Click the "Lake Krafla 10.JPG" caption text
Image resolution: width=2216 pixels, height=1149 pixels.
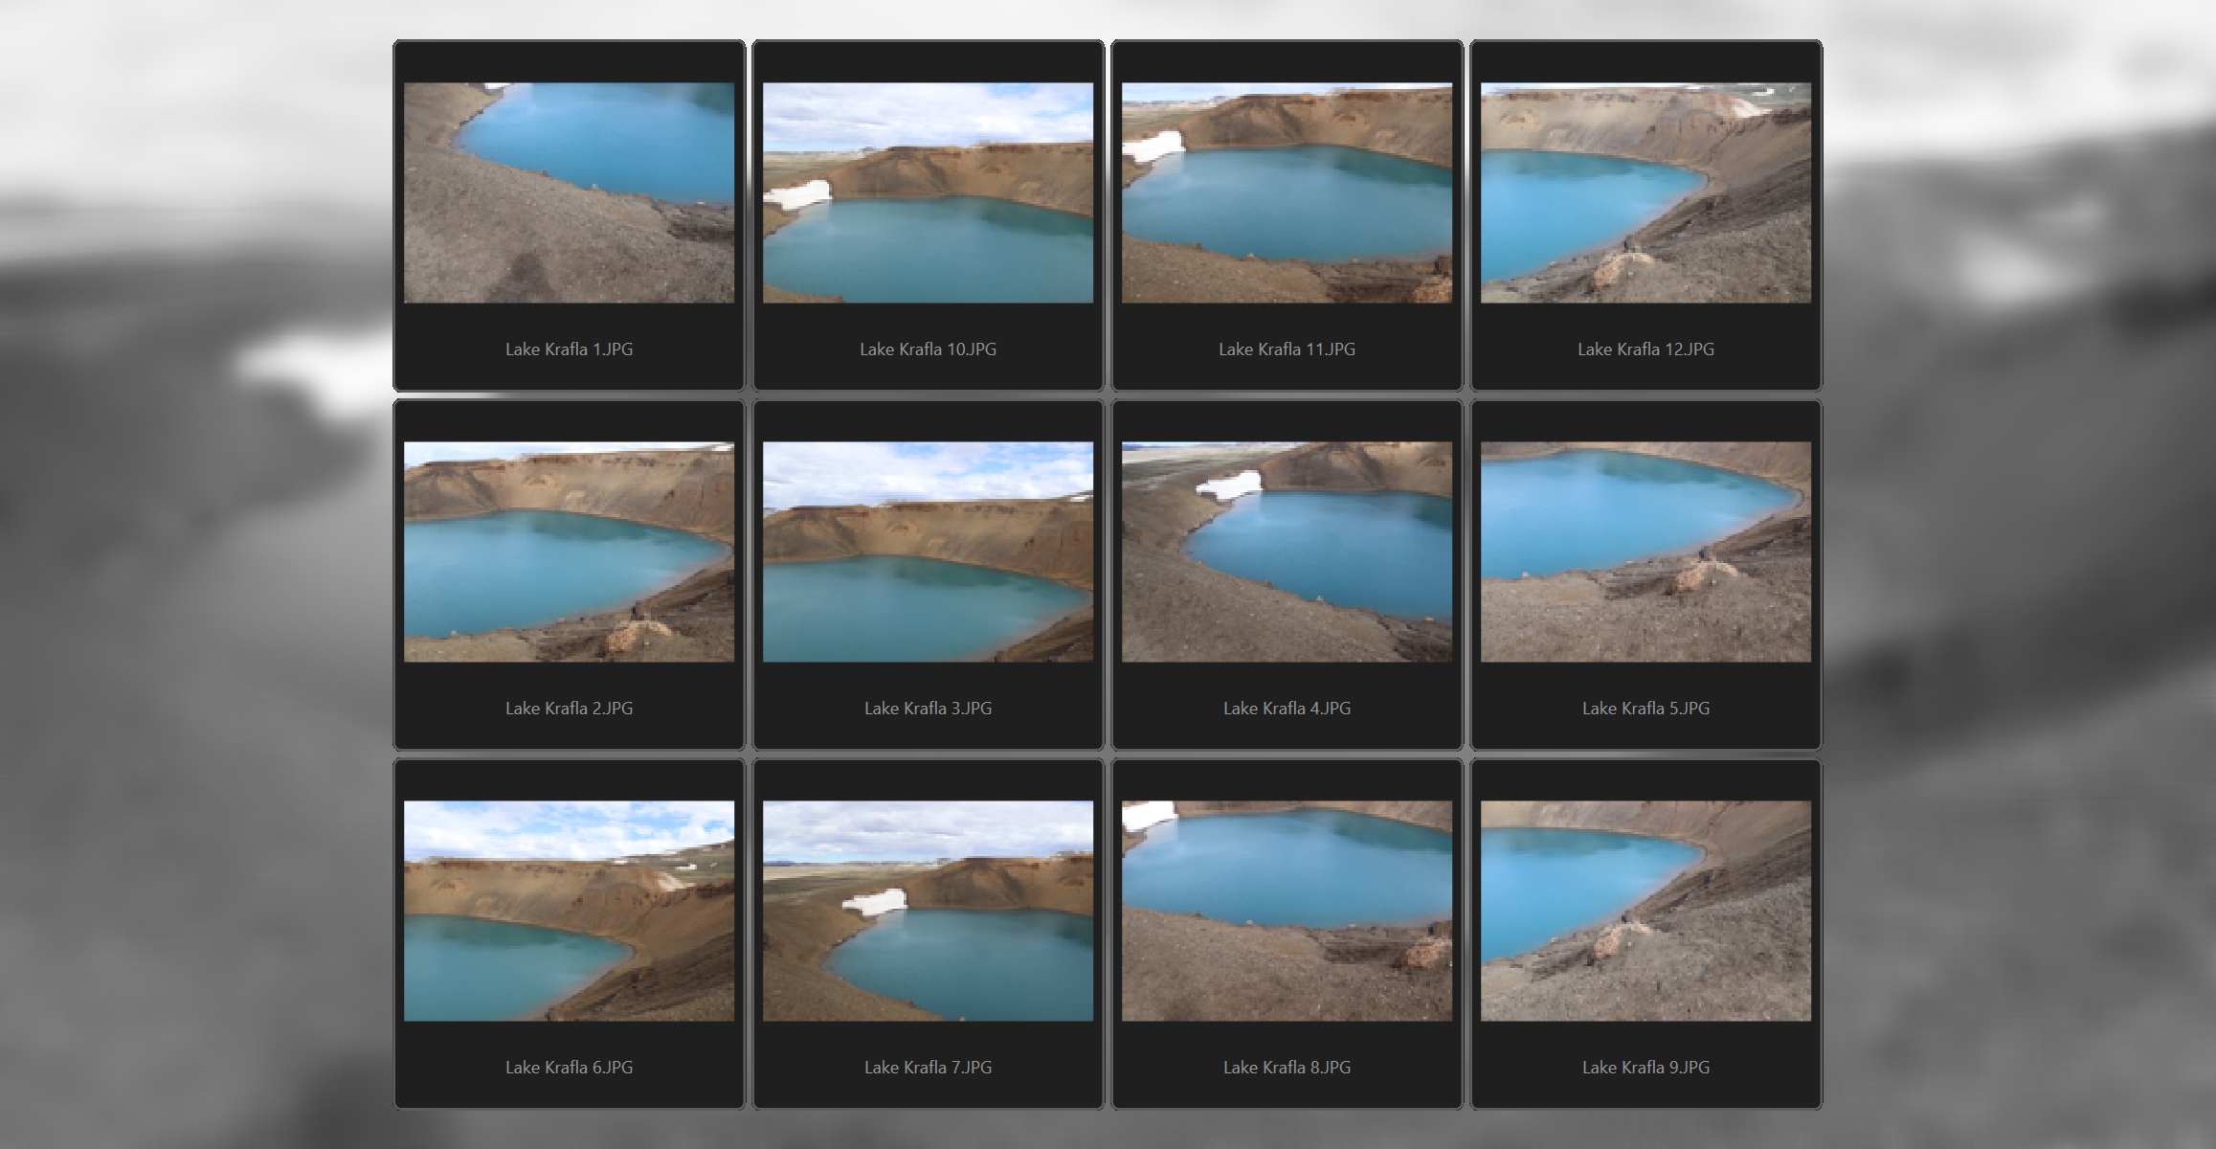[928, 349]
